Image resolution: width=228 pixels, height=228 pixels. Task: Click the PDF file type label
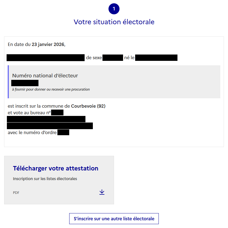tap(16, 193)
